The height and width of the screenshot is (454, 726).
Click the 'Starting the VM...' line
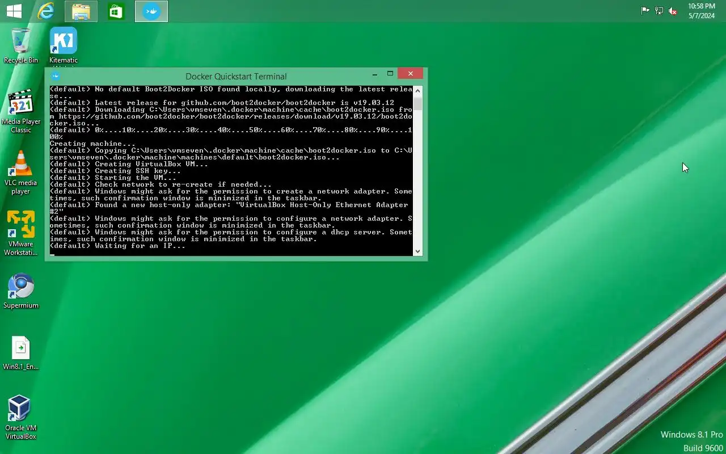(113, 178)
